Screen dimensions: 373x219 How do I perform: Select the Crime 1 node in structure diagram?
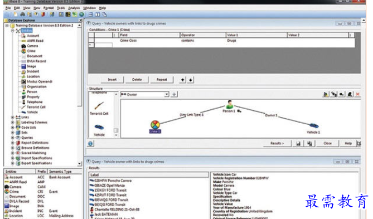[155, 126]
